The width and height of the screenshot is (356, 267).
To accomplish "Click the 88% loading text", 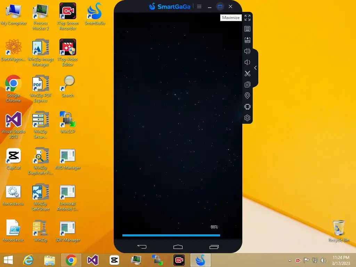I will coord(214,227).
